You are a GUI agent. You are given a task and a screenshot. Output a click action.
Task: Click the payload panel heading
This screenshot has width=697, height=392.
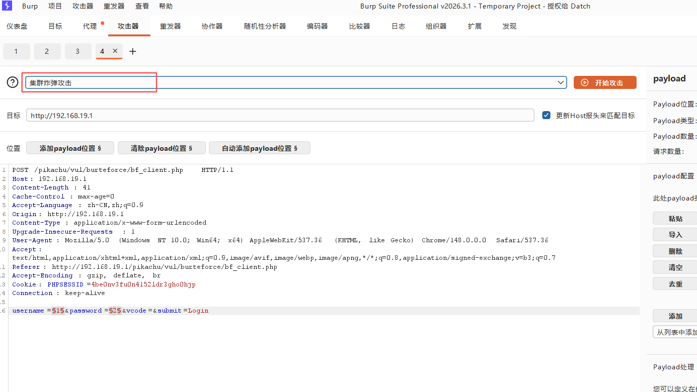[669, 78]
